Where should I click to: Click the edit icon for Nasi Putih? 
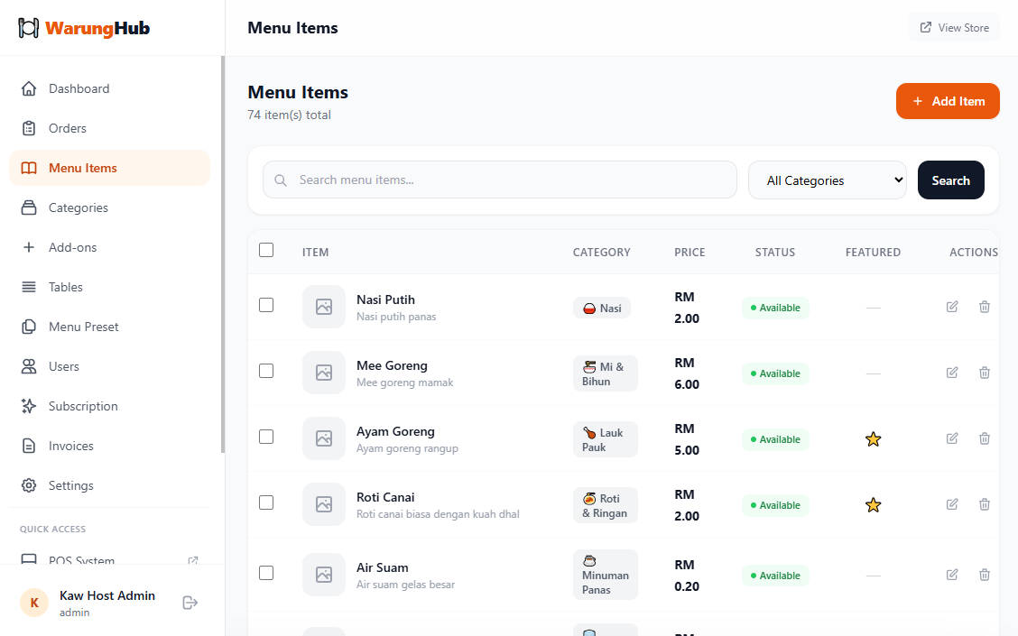pos(952,307)
